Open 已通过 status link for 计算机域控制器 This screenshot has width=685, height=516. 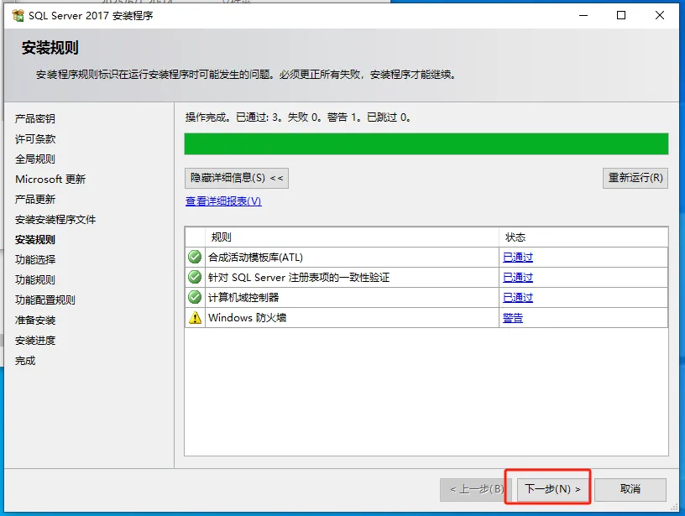coord(518,297)
